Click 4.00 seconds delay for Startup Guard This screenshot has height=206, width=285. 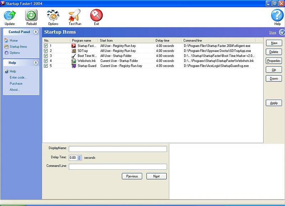tap(165, 66)
